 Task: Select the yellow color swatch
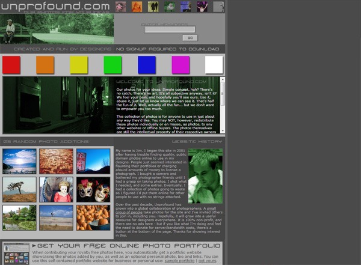pyautogui.click(x=79, y=65)
